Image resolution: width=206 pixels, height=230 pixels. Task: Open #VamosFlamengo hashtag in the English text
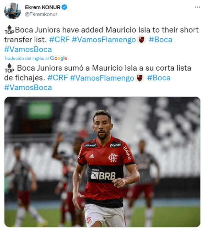(x=104, y=40)
